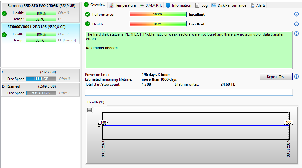Image resolution: width=302 pixels, height=168 pixels.
Task: Click the Samsung SSD 870 EVO status checkmark
Action: coord(4,14)
